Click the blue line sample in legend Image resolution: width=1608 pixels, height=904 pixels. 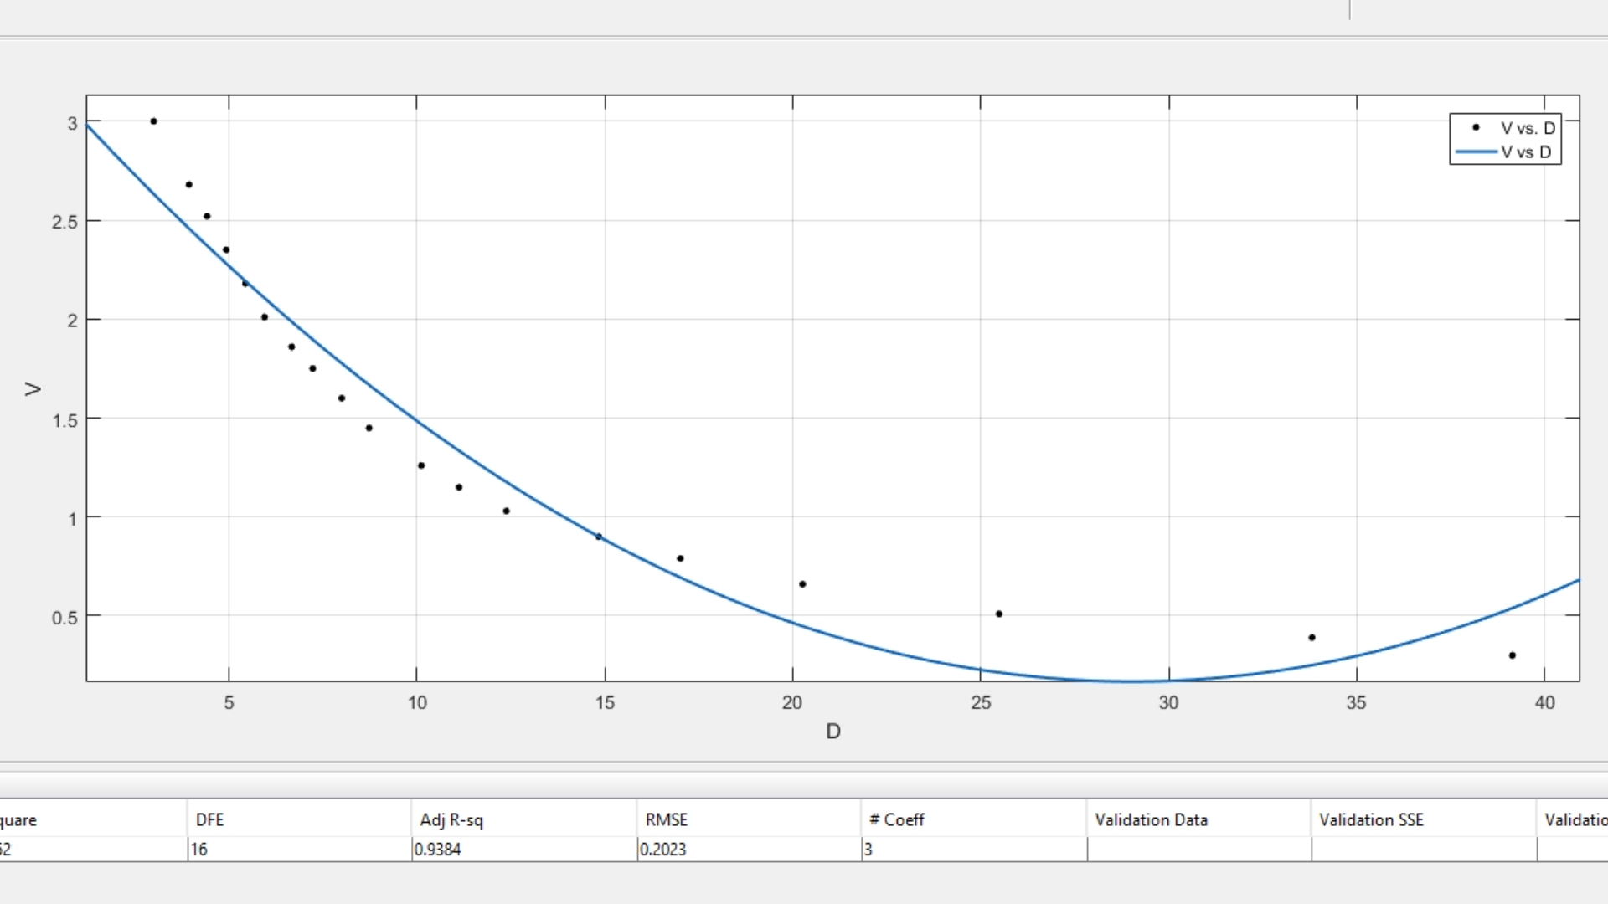(1476, 152)
